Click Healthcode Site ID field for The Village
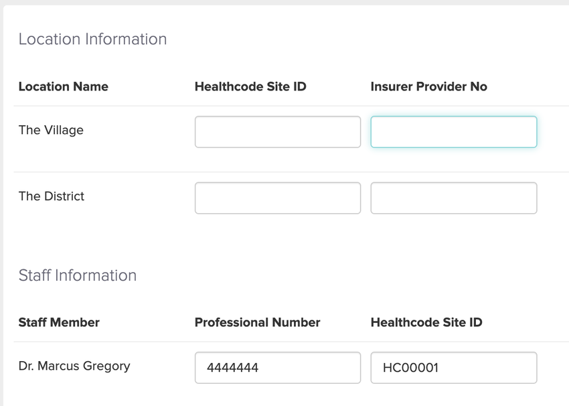The height and width of the screenshot is (406, 569). [277, 132]
